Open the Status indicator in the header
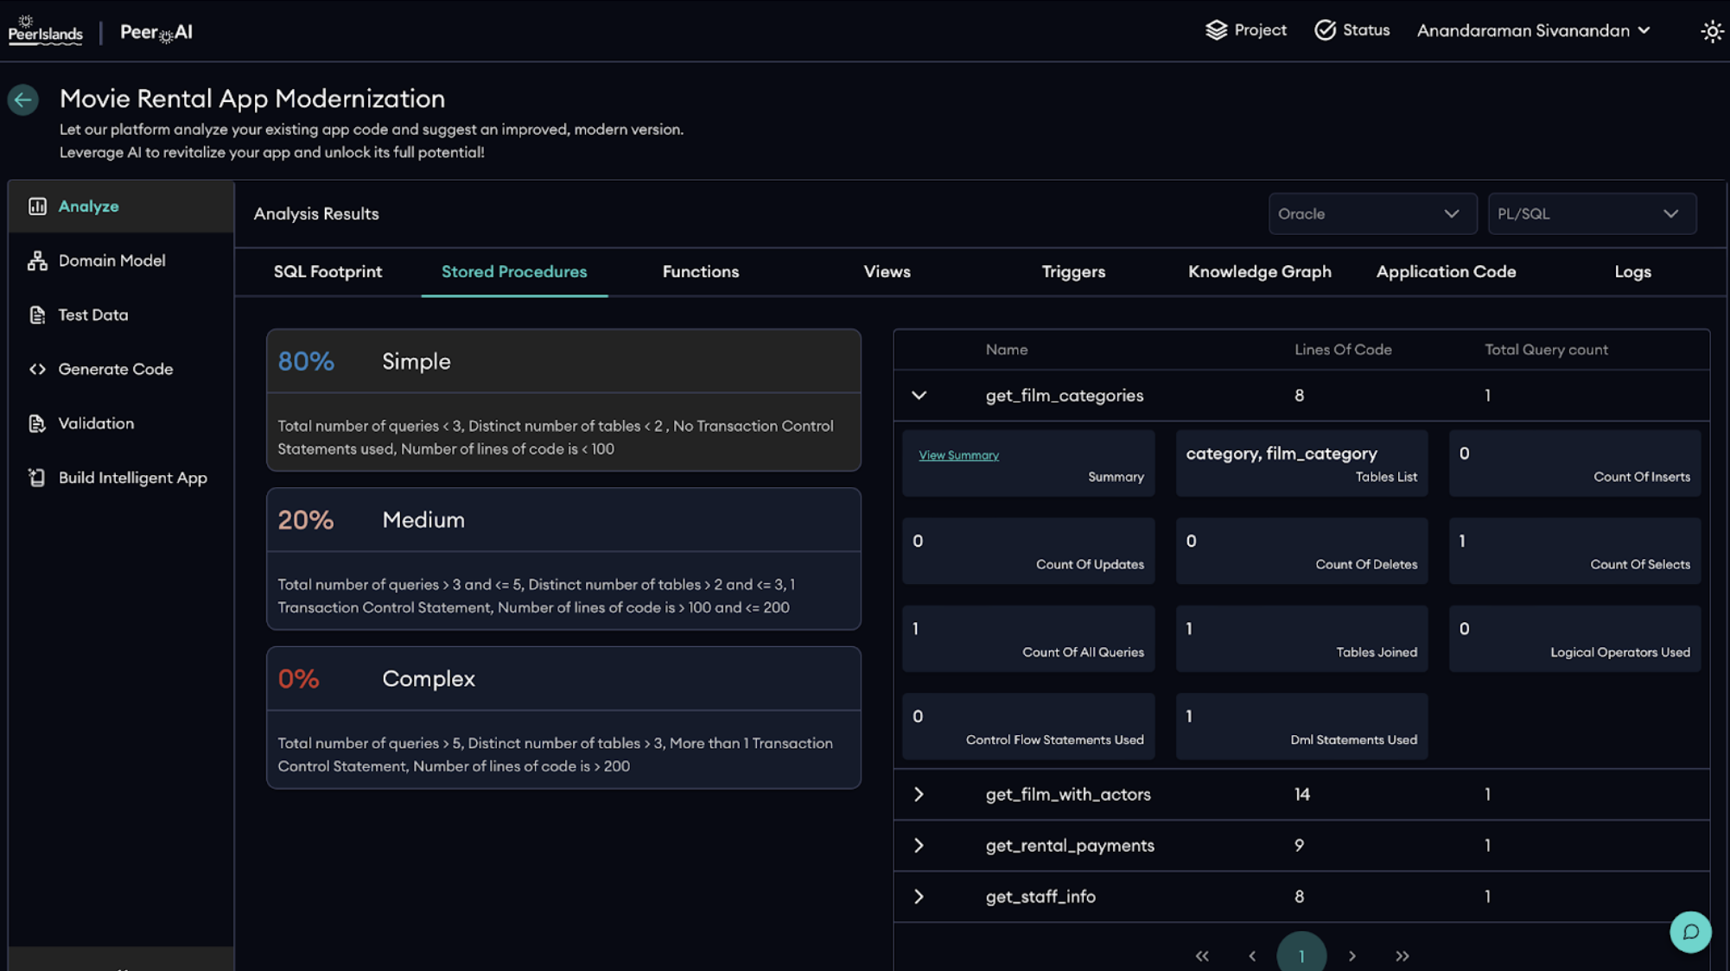 coord(1325,29)
